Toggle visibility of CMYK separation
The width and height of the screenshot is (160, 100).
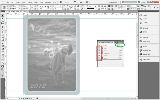pos(99,48)
